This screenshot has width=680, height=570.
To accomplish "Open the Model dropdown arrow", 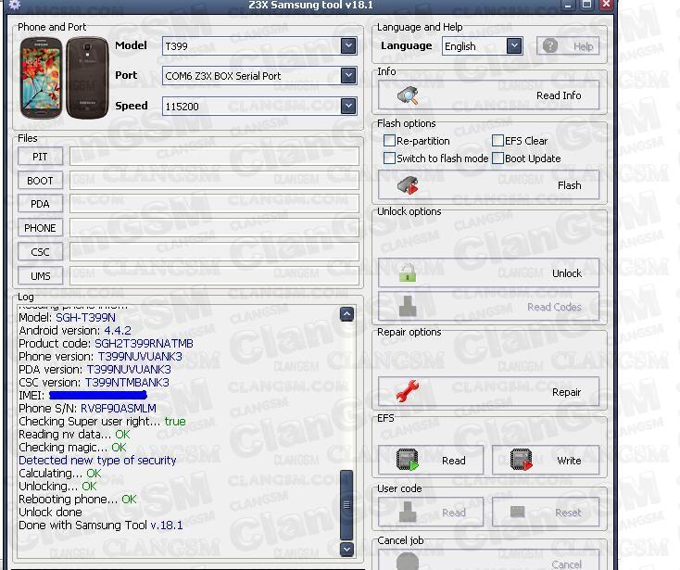I will pos(348,45).
